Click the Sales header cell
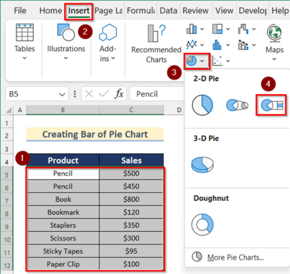Screen dimensions: 290x274 click(131, 160)
